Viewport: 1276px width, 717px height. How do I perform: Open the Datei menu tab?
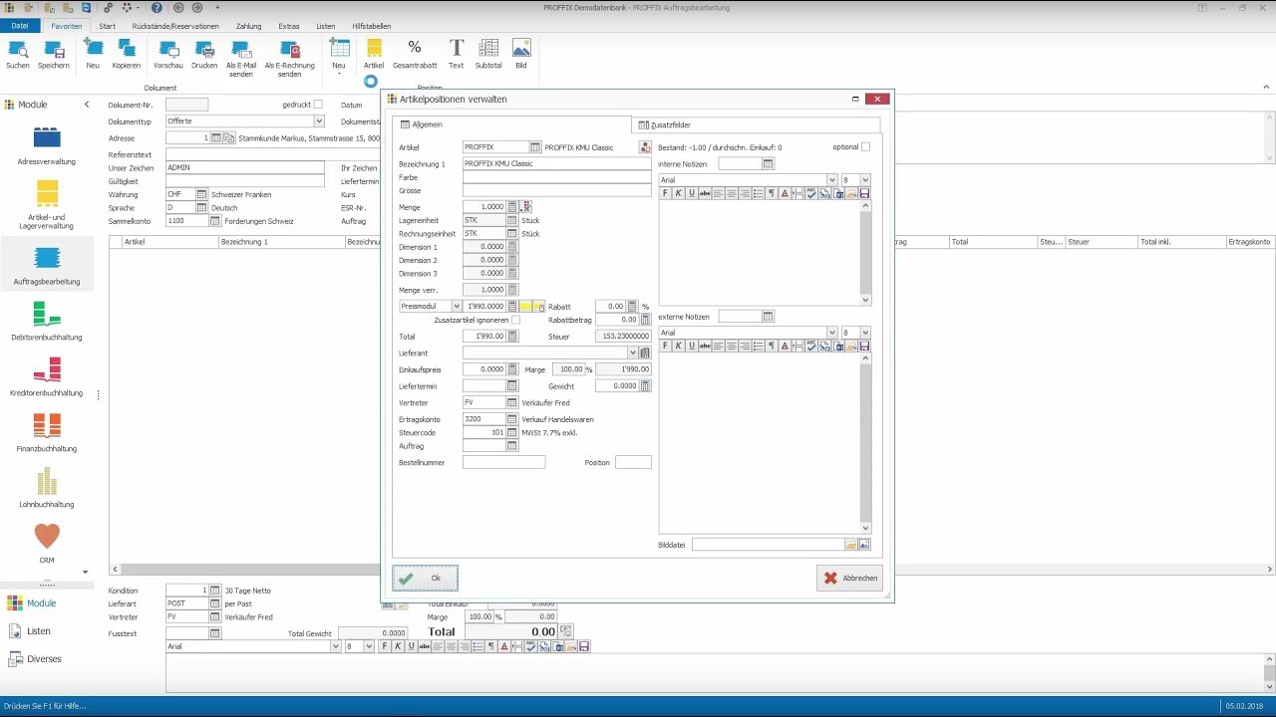point(20,26)
